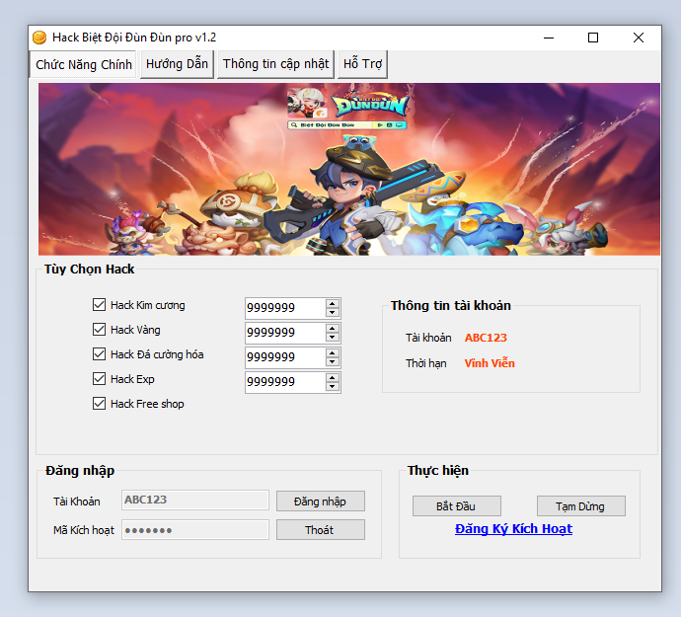Click the game banner image
This screenshot has width=682, height=617.
(347, 169)
